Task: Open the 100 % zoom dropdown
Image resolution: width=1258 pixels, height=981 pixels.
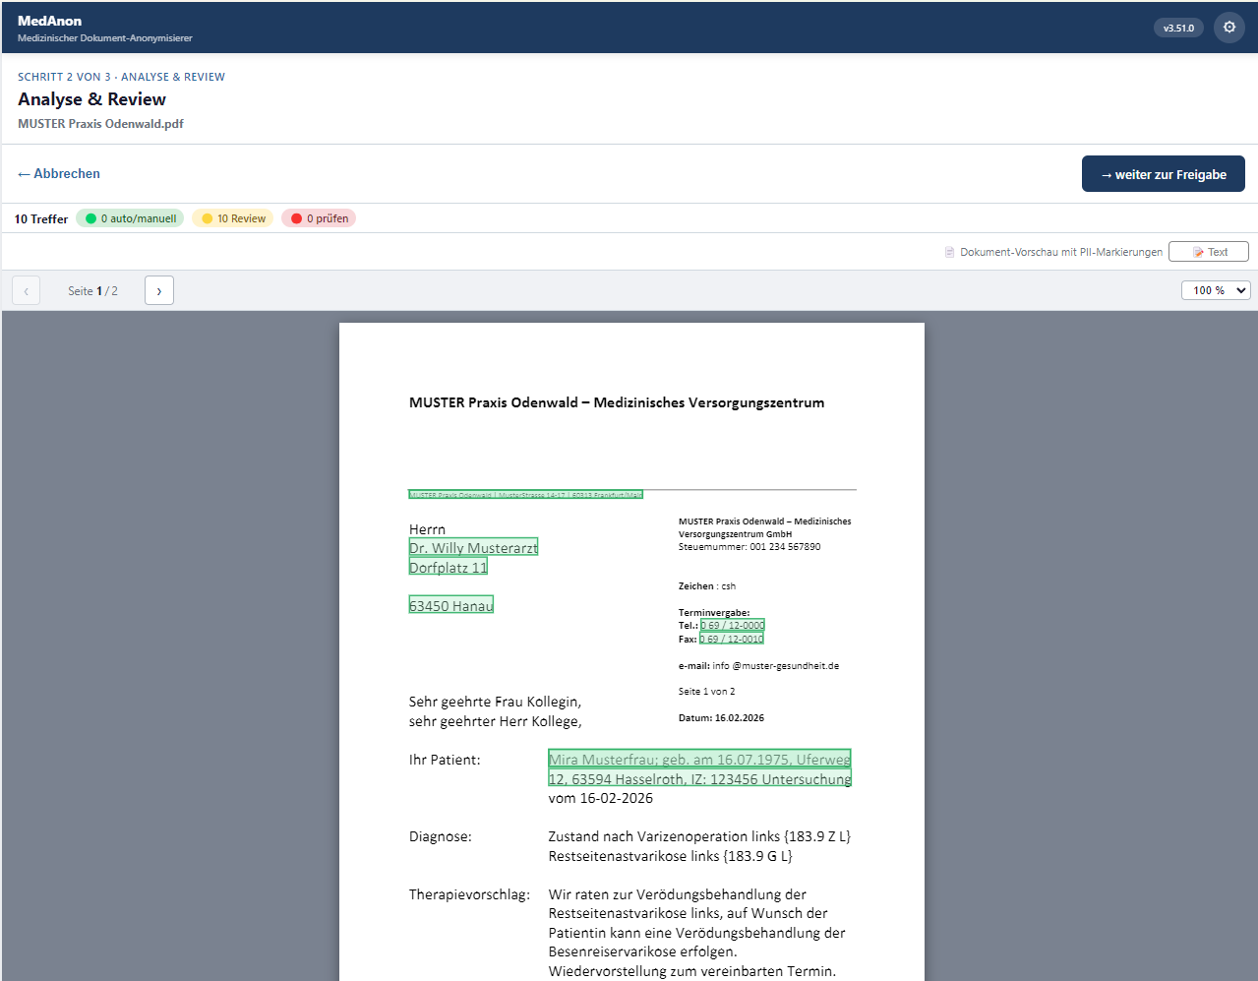Action: coord(1216,290)
